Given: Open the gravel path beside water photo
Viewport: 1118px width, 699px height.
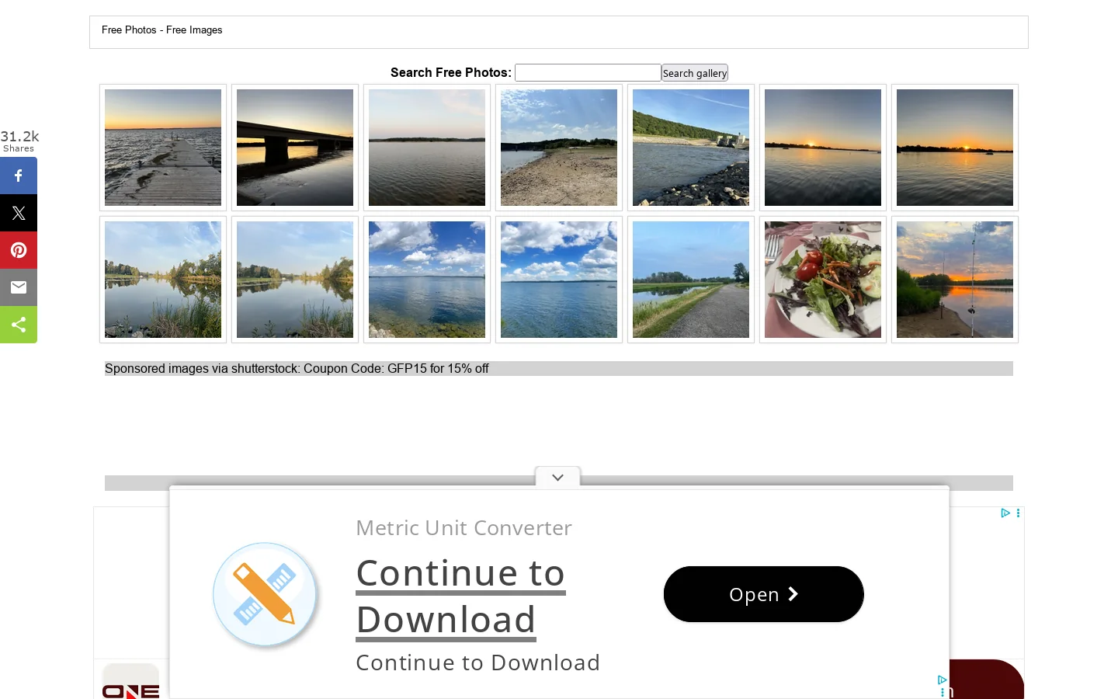Looking at the screenshot, I should click(691, 280).
